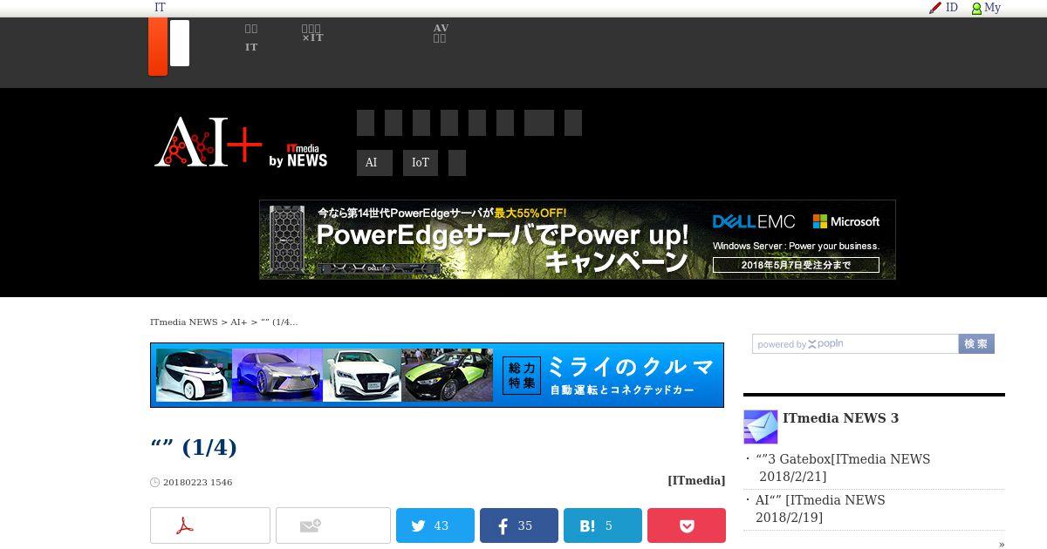Select the IoT category button
The height and width of the screenshot is (549, 1047).
[x=421, y=163]
